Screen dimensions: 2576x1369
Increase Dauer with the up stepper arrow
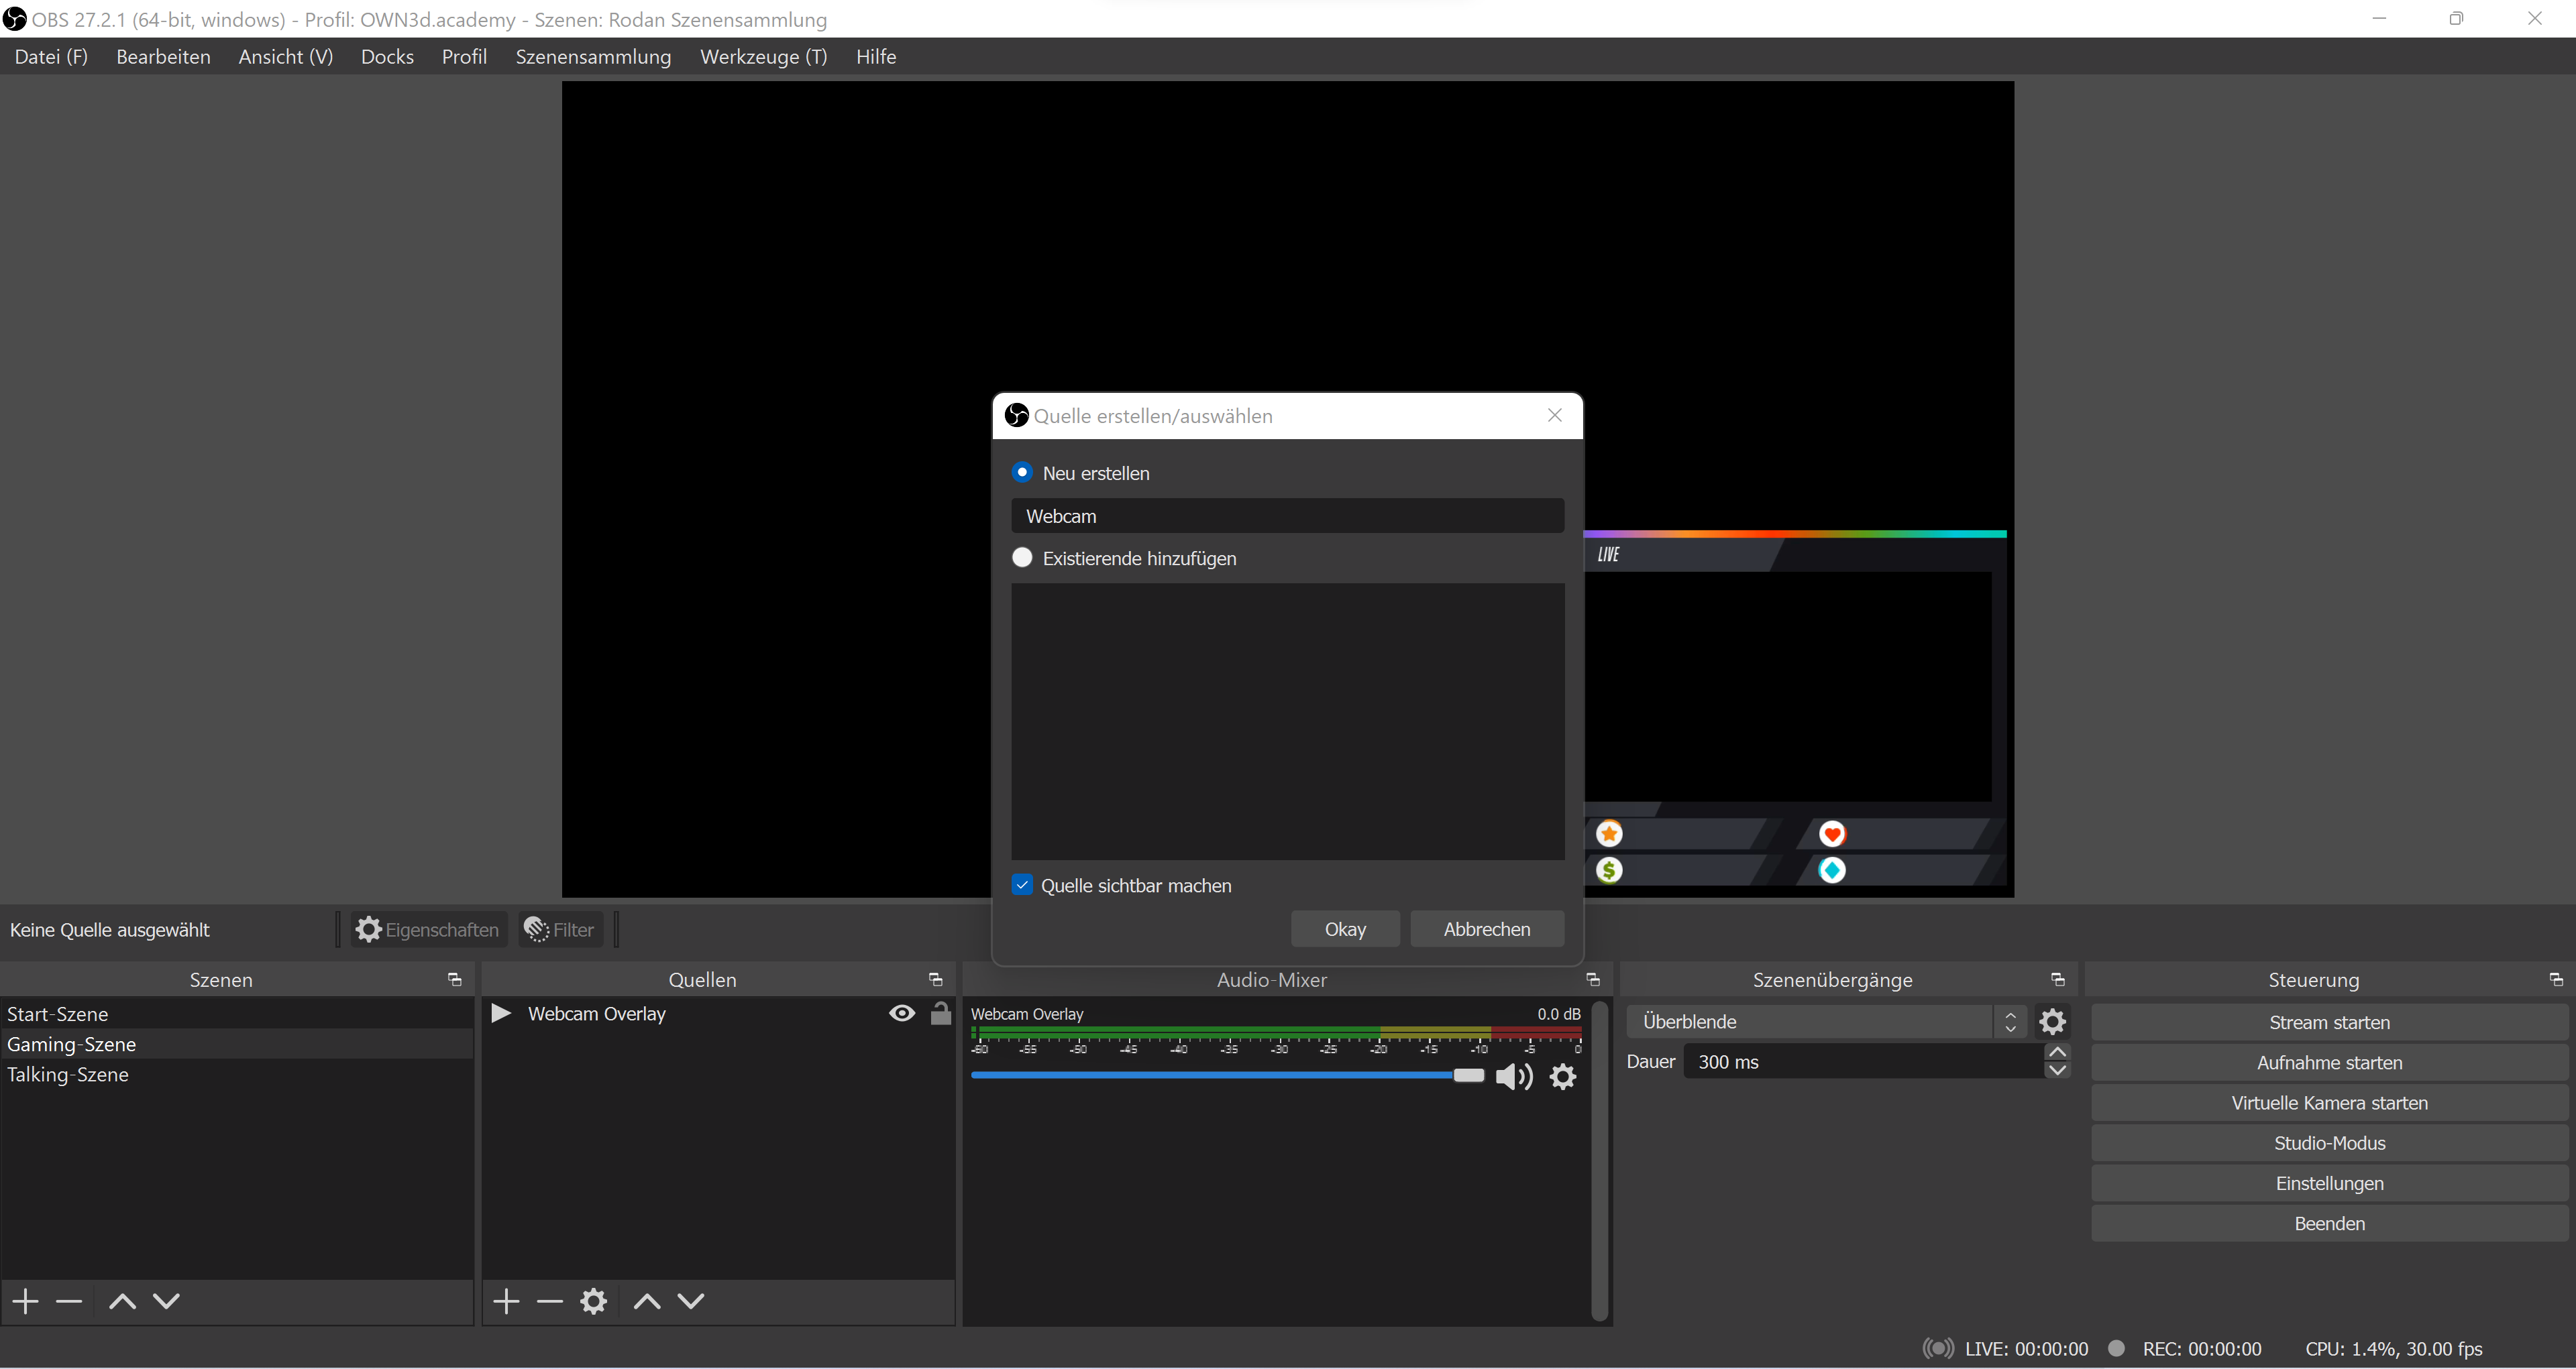click(x=2057, y=1053)
